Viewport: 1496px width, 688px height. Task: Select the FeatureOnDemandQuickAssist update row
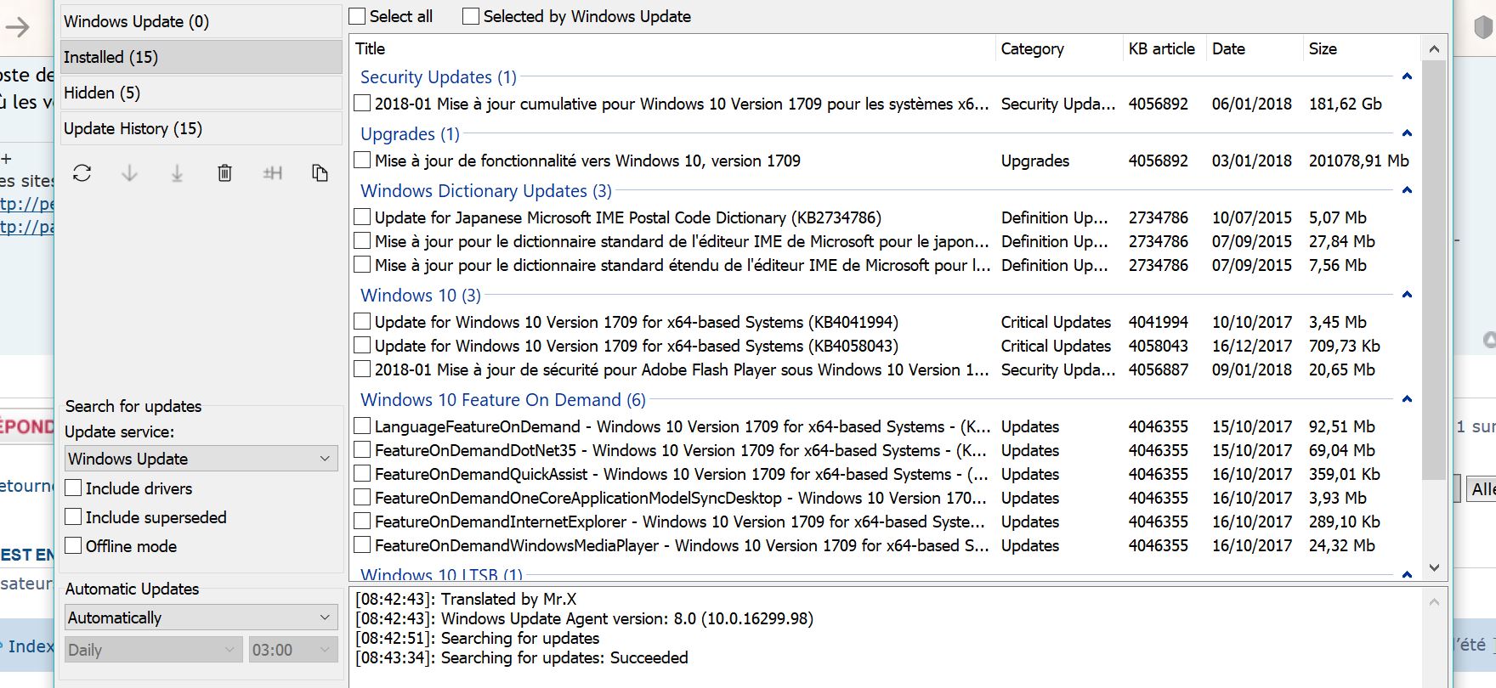point(884,474)
